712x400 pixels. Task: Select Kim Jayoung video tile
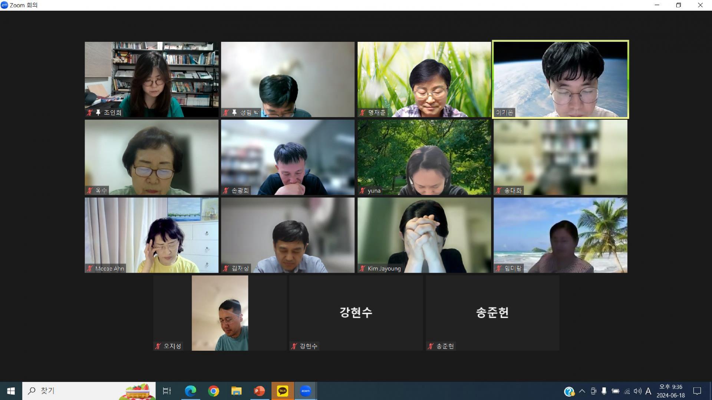point(424,235)
